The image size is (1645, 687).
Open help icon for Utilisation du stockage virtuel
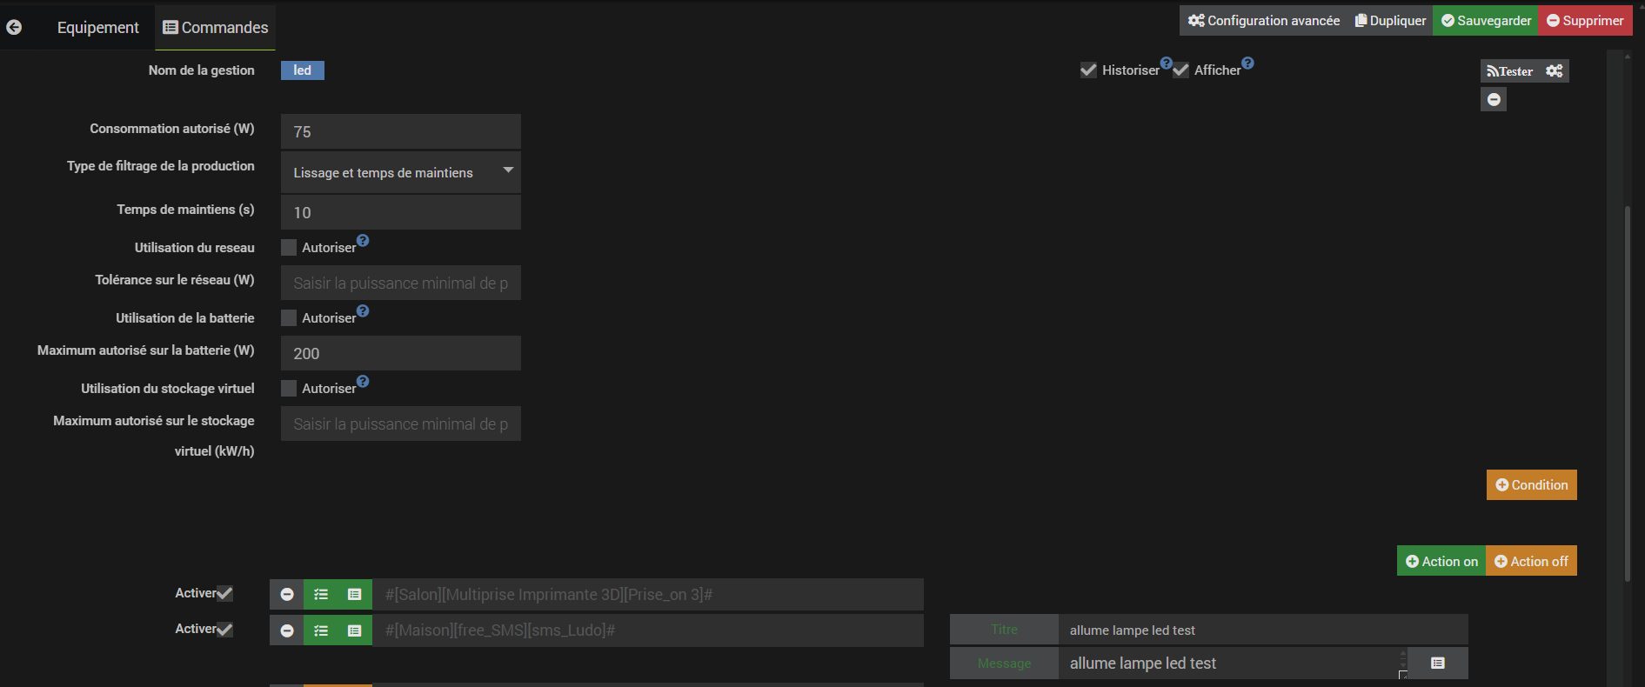click(363, 381)
